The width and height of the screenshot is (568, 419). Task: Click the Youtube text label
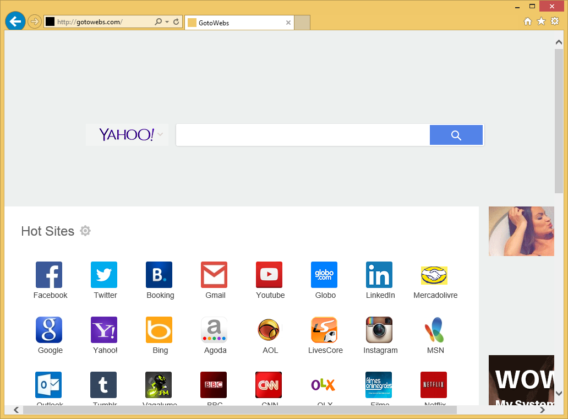[x=270, y=296]
